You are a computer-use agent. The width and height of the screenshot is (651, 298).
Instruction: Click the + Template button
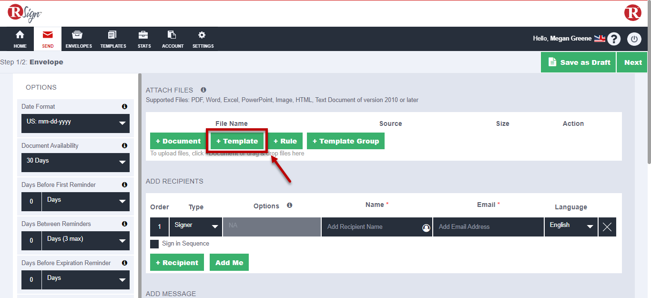237,141
